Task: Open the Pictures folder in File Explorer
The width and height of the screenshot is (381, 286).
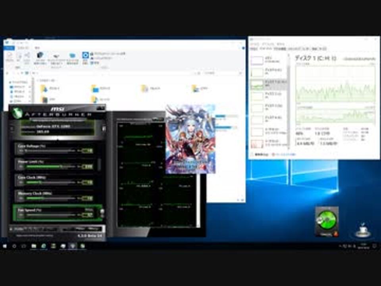Action: click(200, 88)
